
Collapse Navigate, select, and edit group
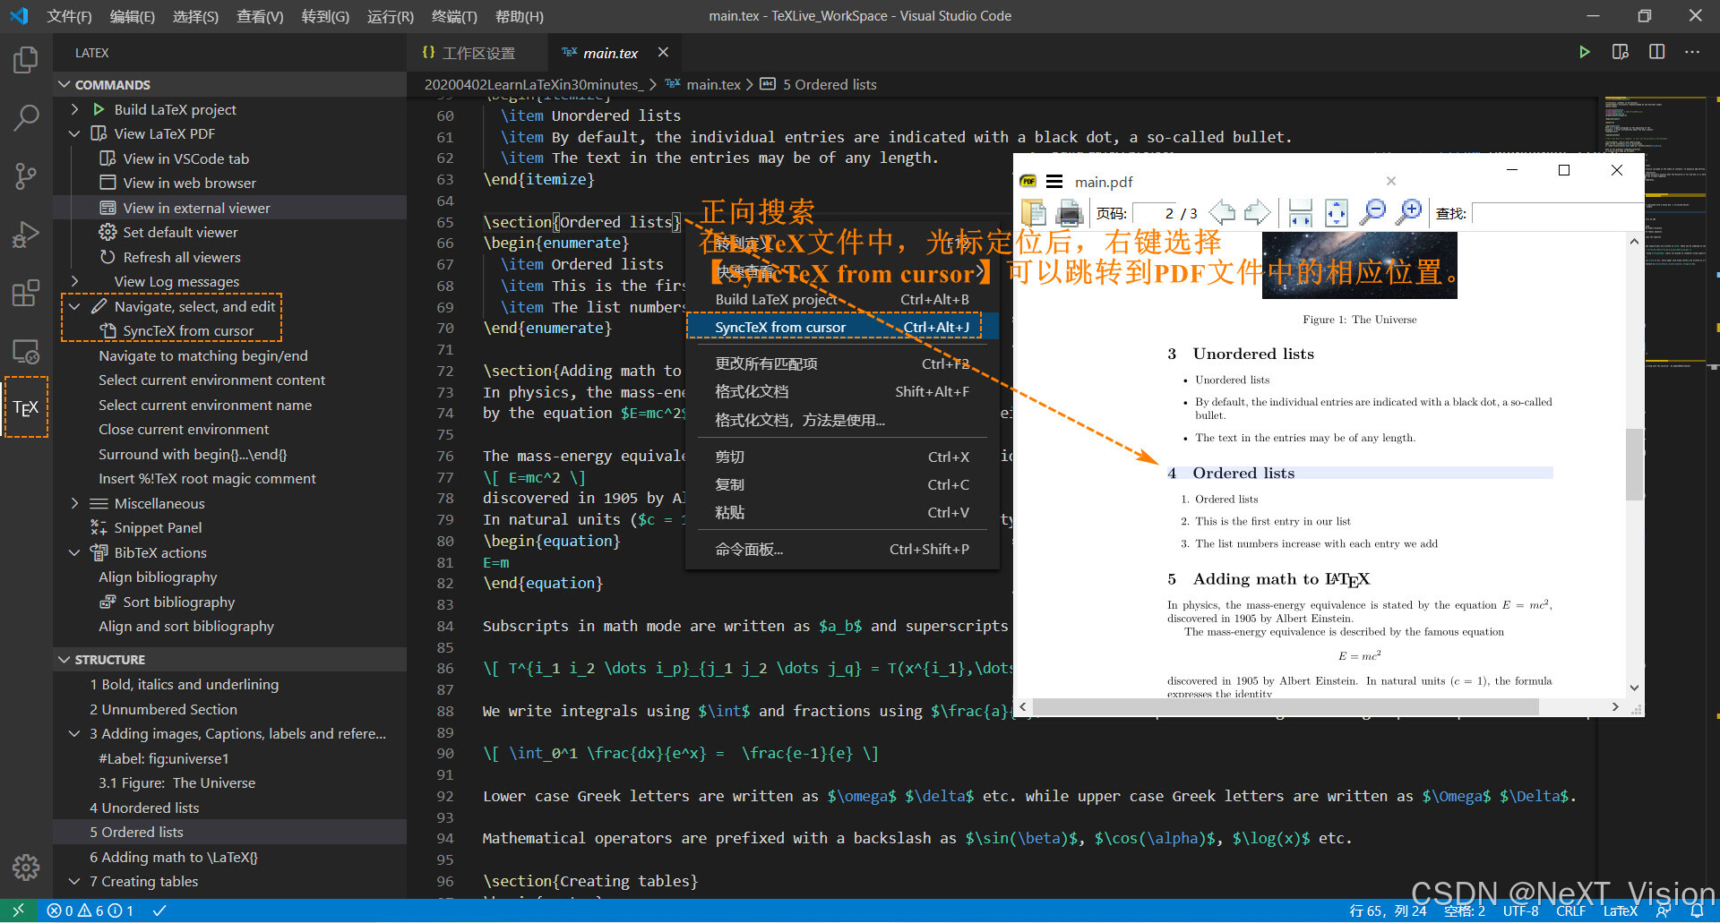[x=74, y=306]
